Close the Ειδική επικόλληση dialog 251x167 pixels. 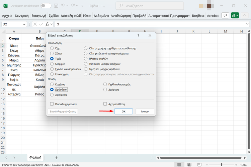pos(150,35)
